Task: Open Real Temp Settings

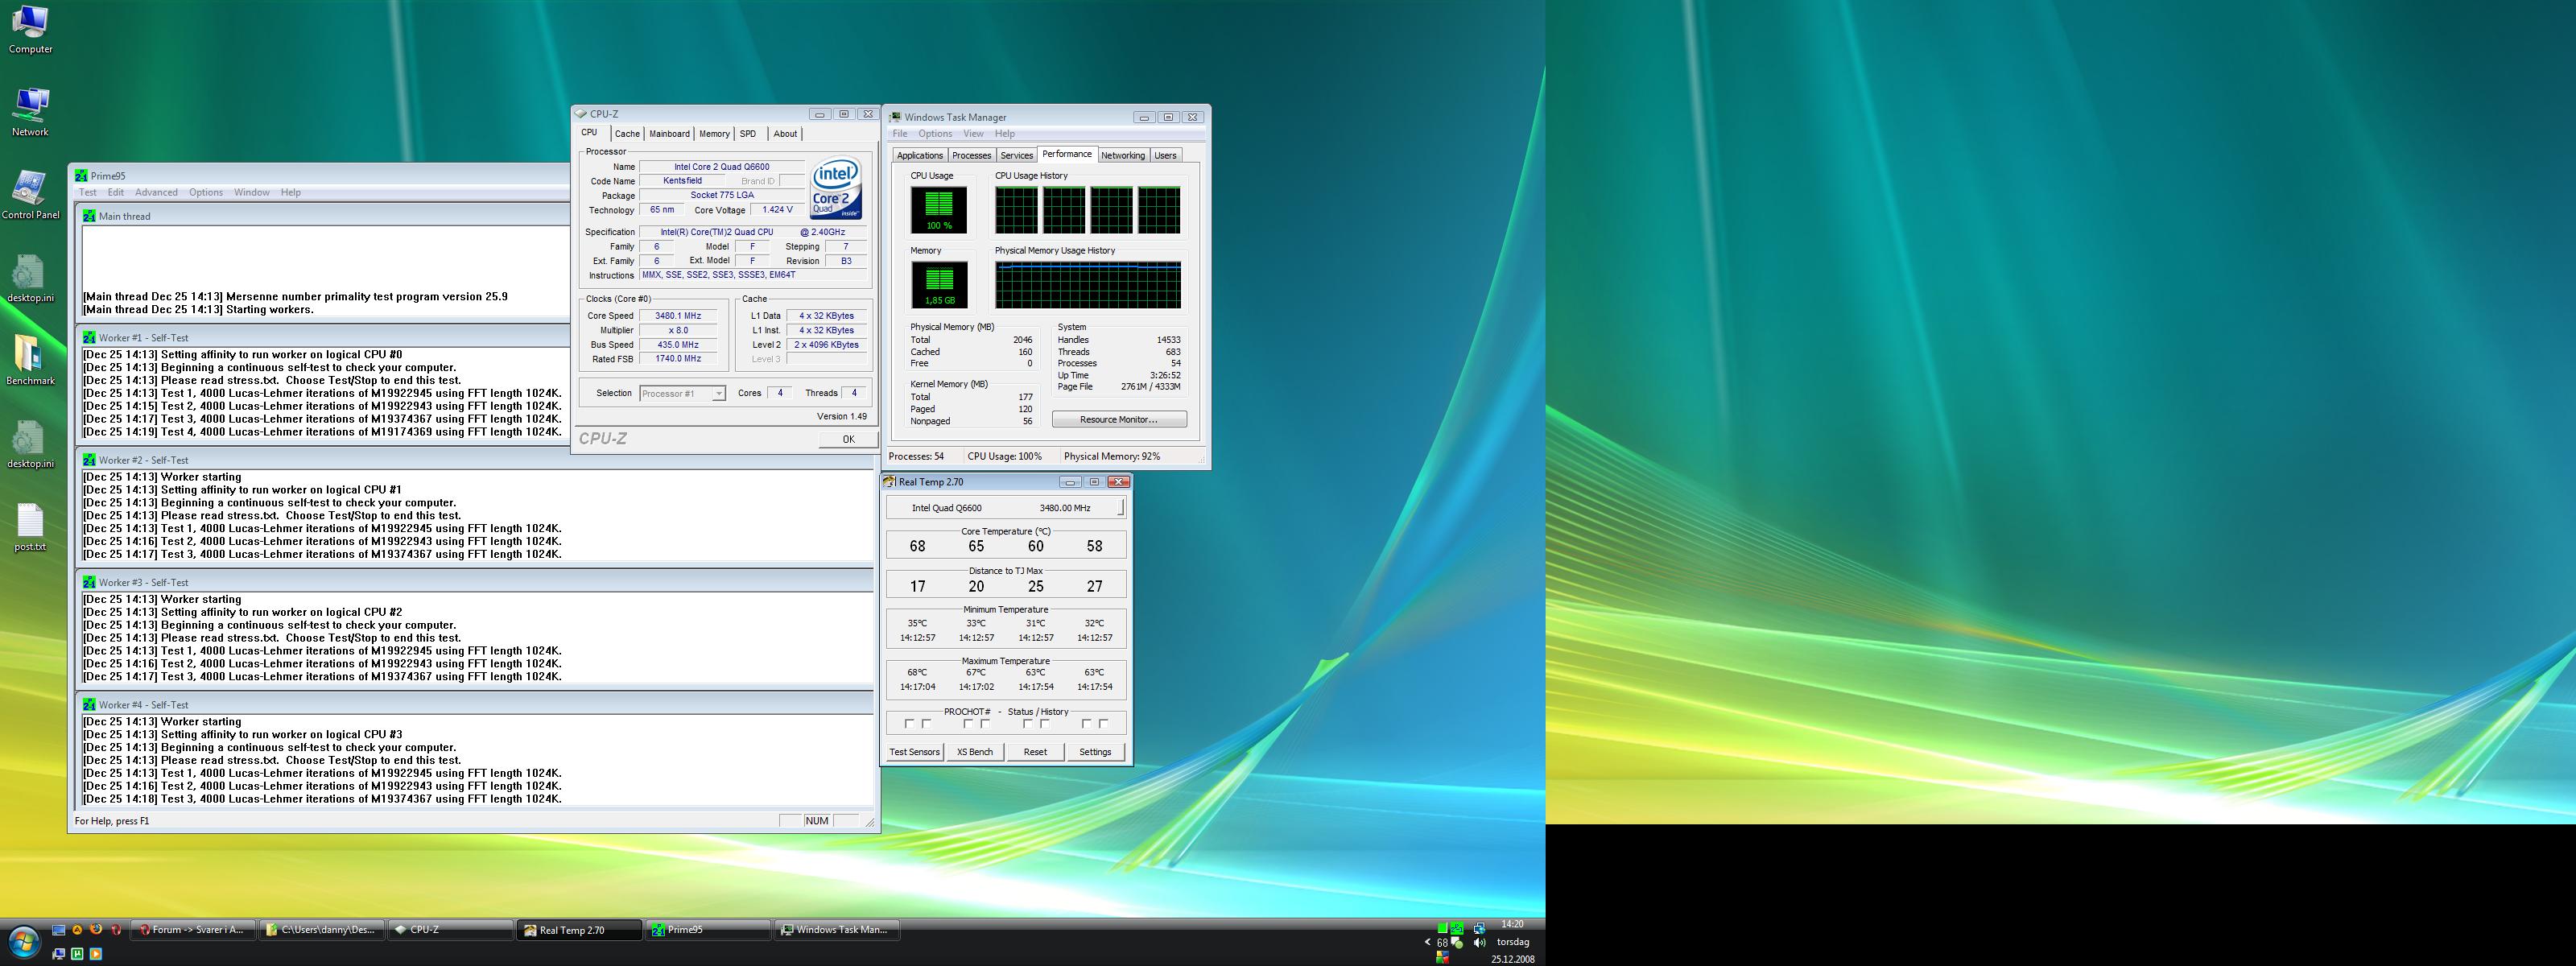Action: point(1095,752)
